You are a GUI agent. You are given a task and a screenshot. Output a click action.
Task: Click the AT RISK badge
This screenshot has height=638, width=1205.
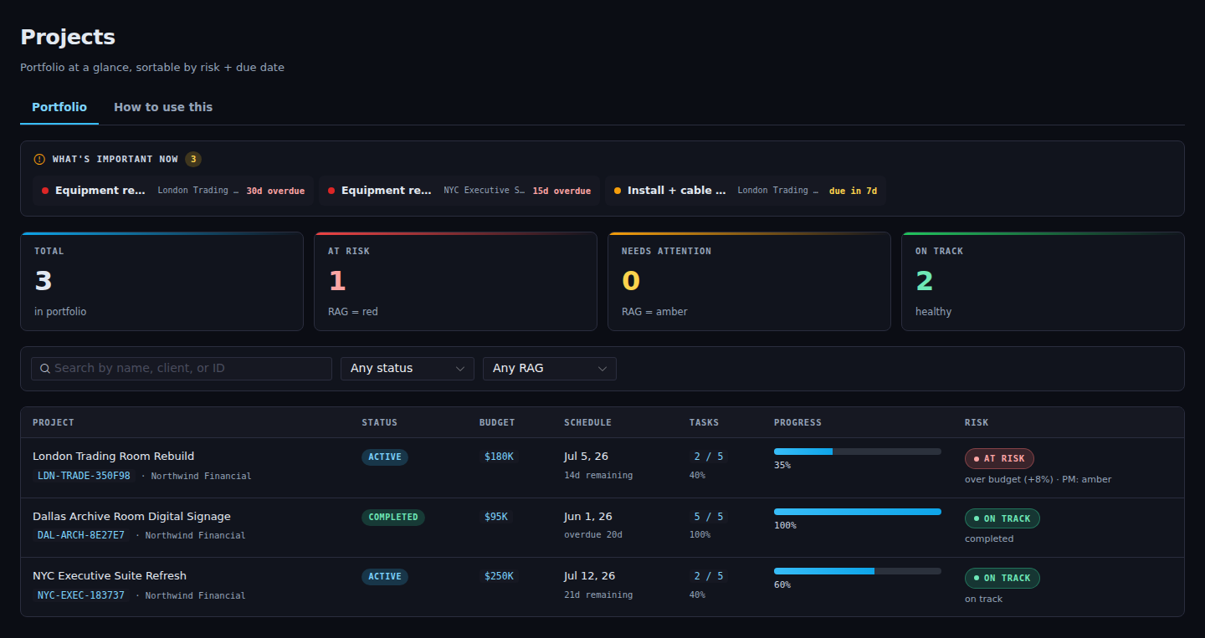click(999, 459)
